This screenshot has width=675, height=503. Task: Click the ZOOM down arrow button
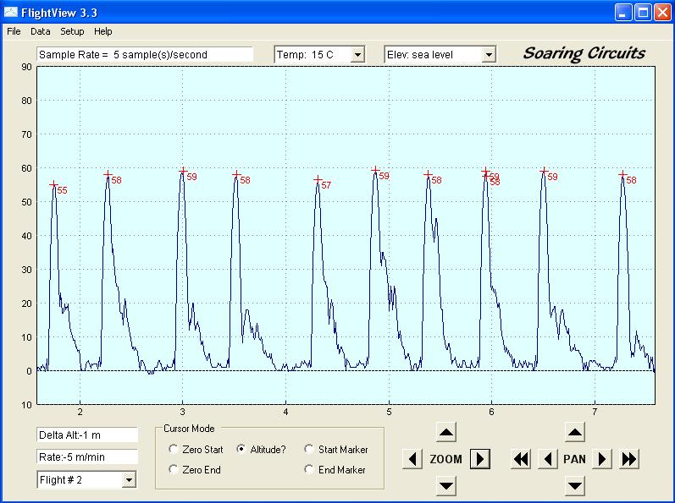coord(446,486)
